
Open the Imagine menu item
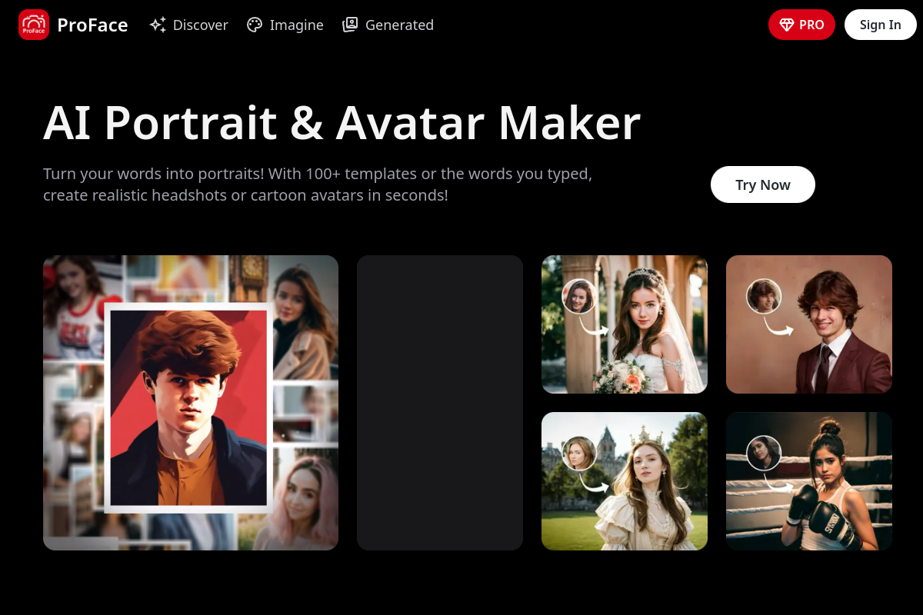[285, 25]
